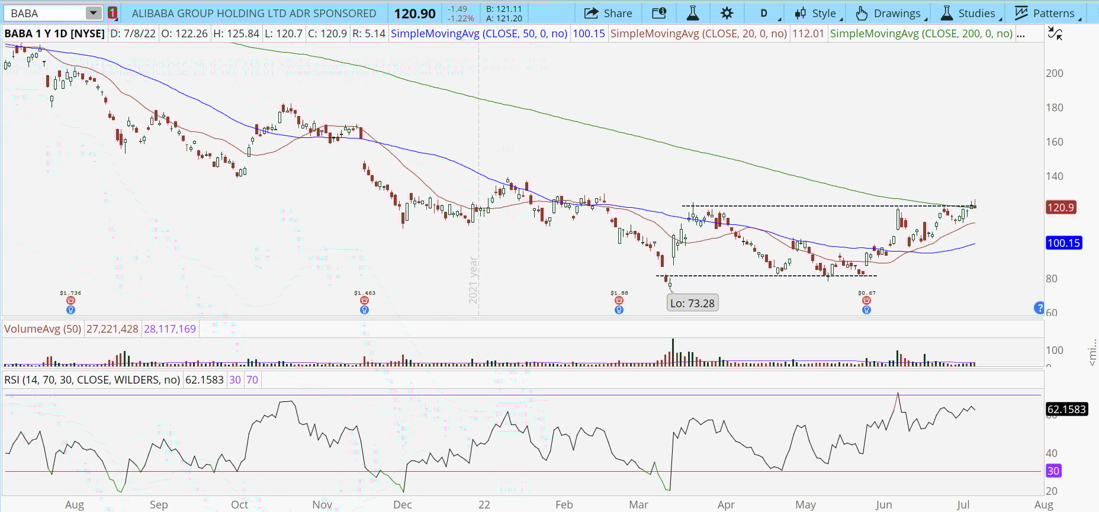Open chart settings gear icon

[727, 13]
